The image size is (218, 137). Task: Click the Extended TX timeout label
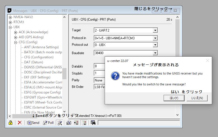pyautogui.click(x=99, y=116)
